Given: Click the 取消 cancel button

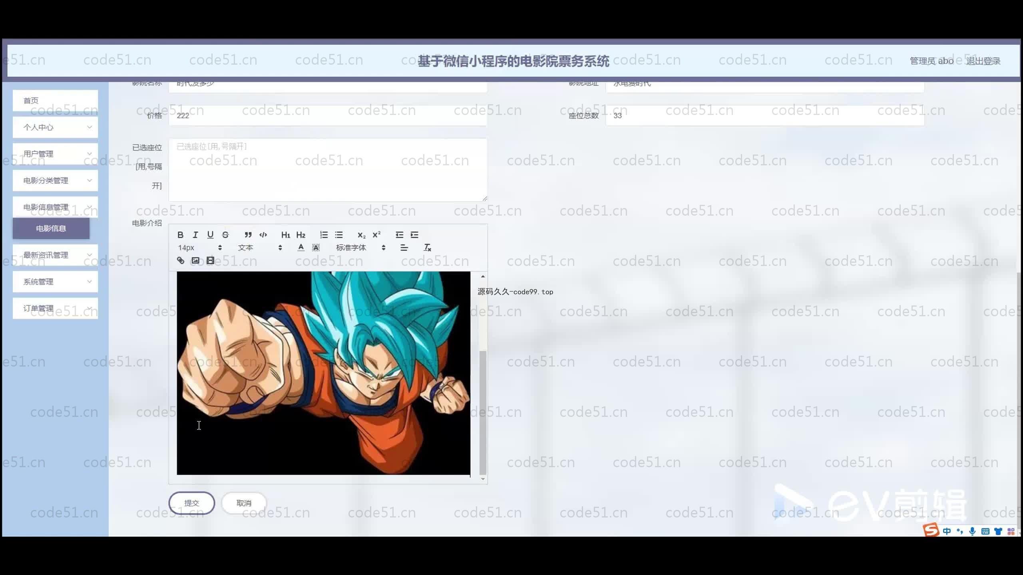Looking at the screenshot, I should 244,503.
